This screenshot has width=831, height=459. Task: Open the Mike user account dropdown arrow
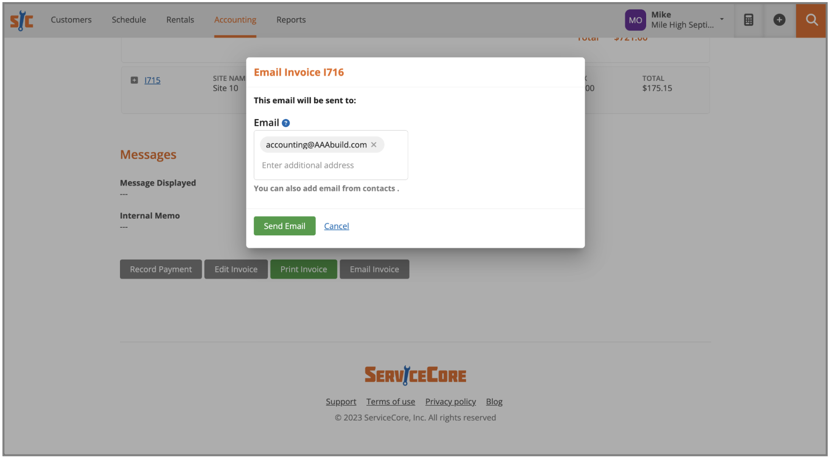[x=722, y=19]
